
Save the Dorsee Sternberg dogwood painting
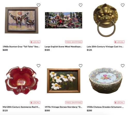(80, 66)
